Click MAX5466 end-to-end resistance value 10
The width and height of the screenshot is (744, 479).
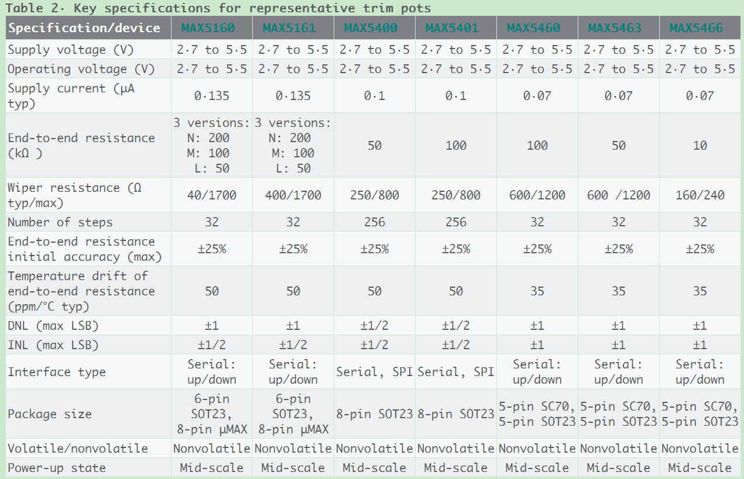pos(700,146)
